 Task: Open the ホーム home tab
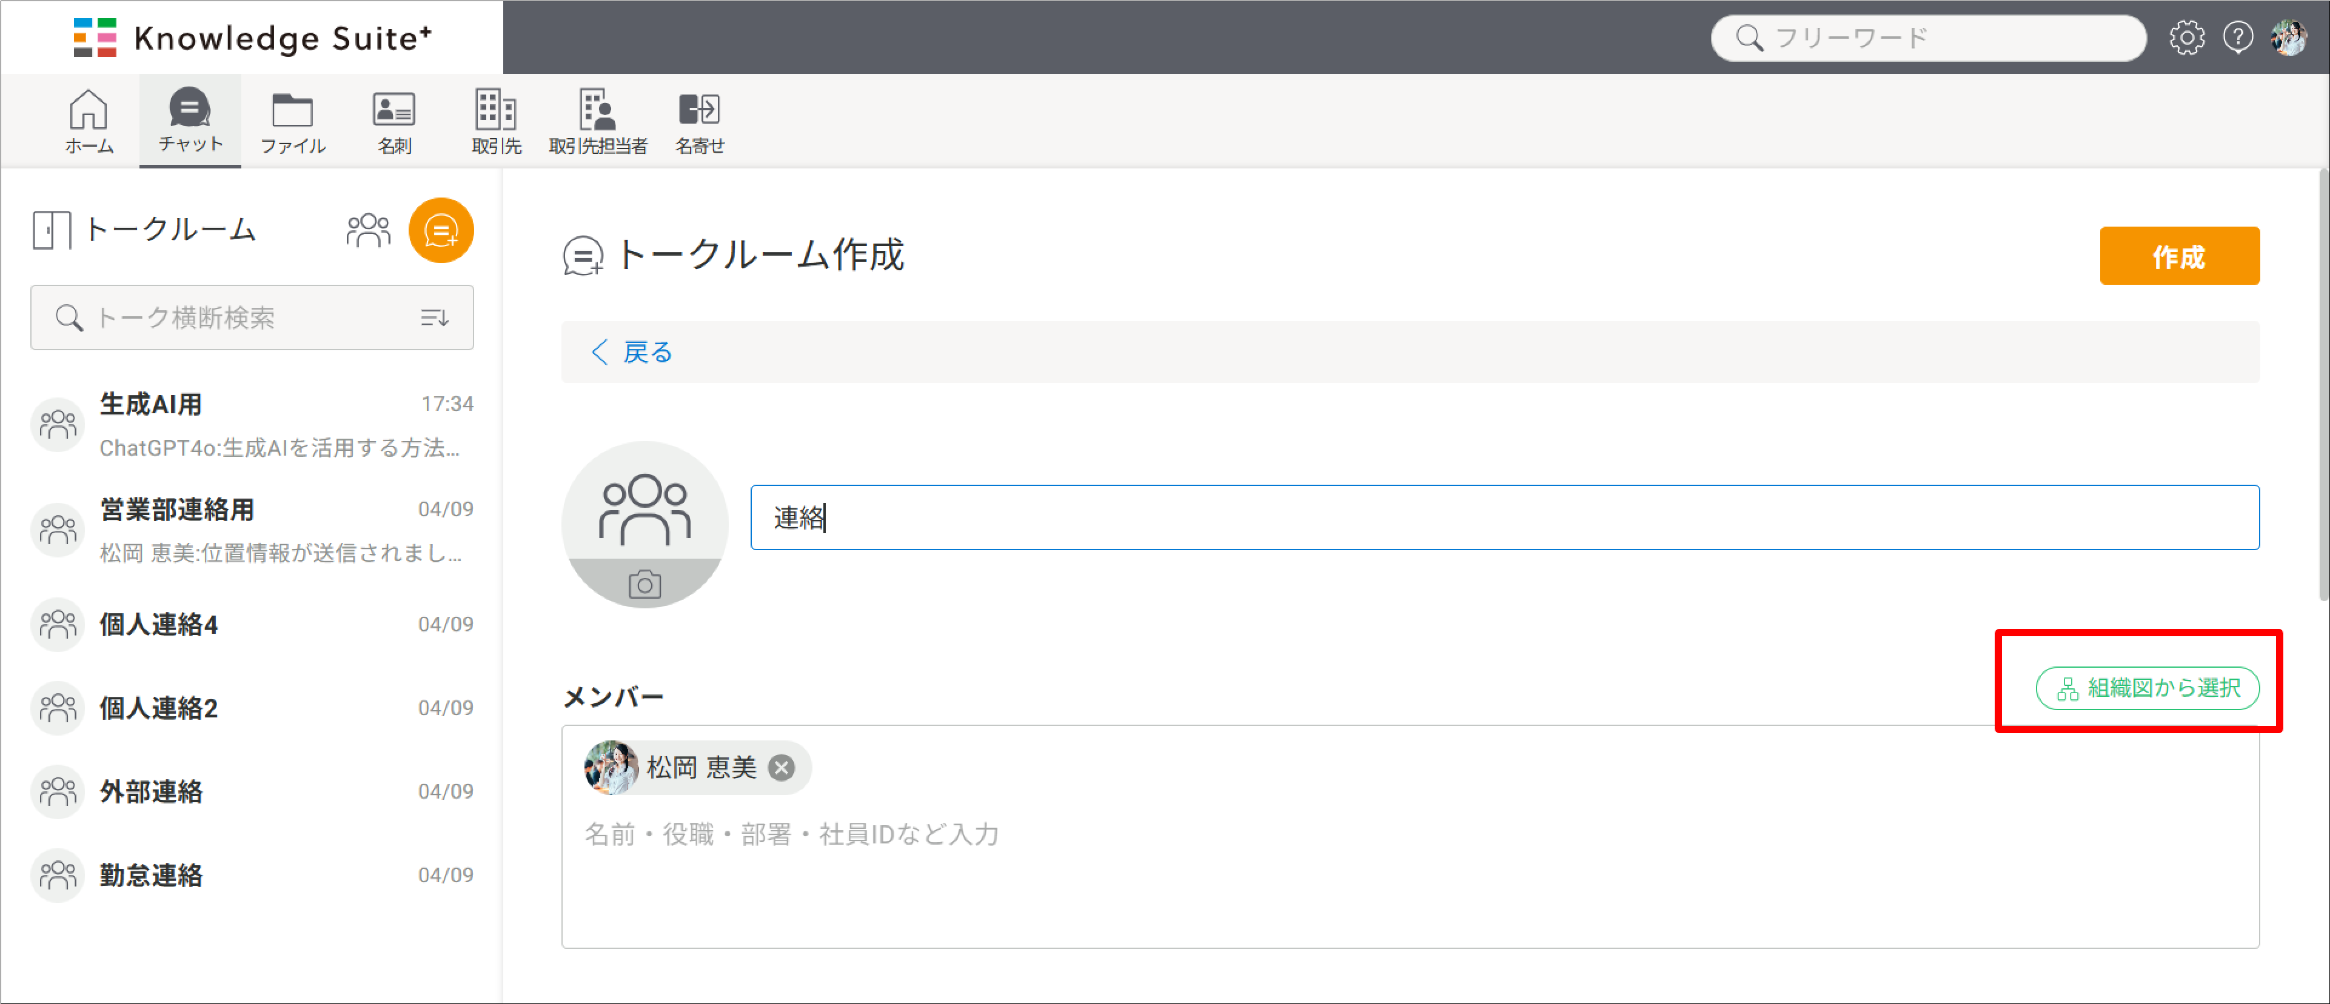(89, 122)
